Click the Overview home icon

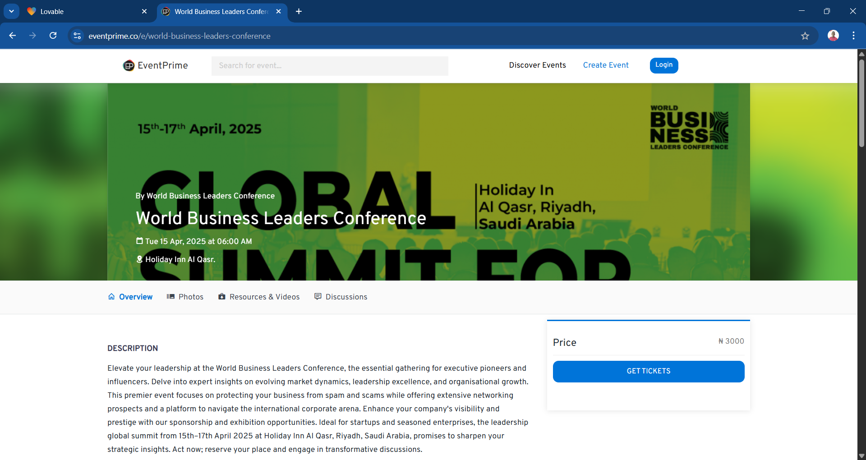[x=111, y=296]
